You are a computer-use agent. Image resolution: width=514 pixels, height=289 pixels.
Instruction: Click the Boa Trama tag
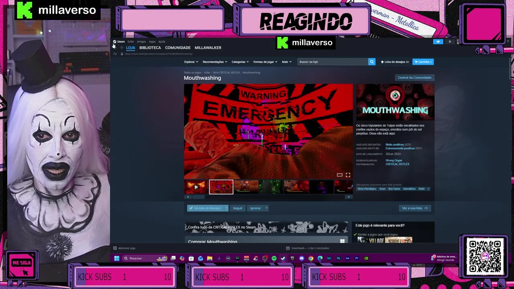[x=394, y=189]
